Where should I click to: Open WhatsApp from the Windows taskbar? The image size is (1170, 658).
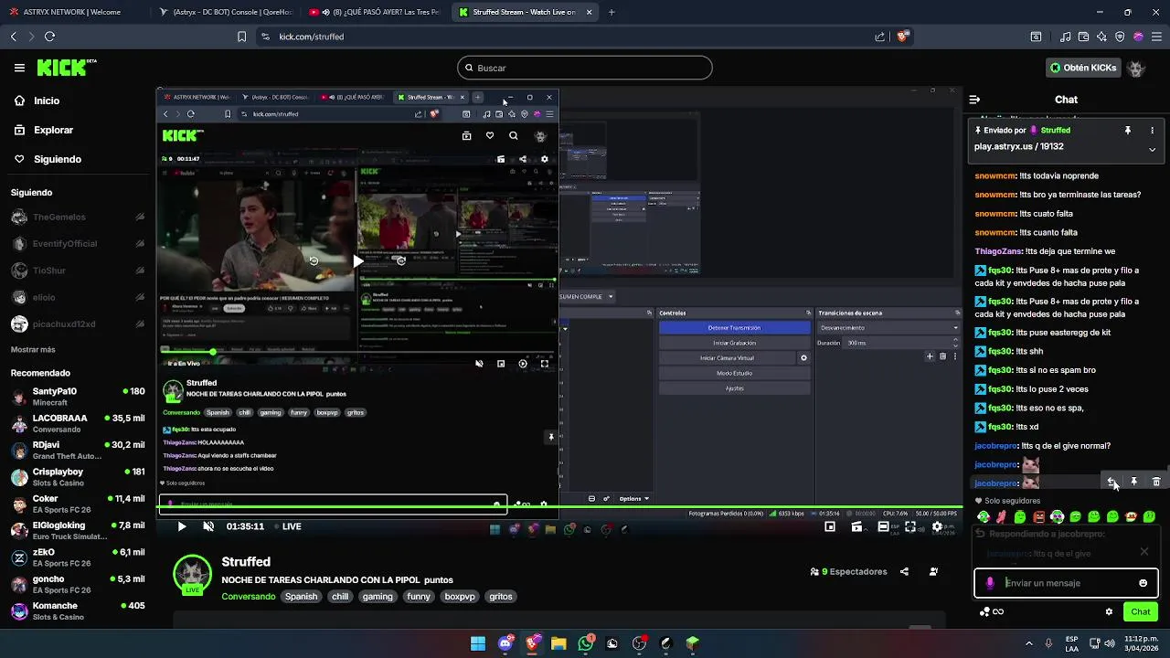click(x=586, y=643)
